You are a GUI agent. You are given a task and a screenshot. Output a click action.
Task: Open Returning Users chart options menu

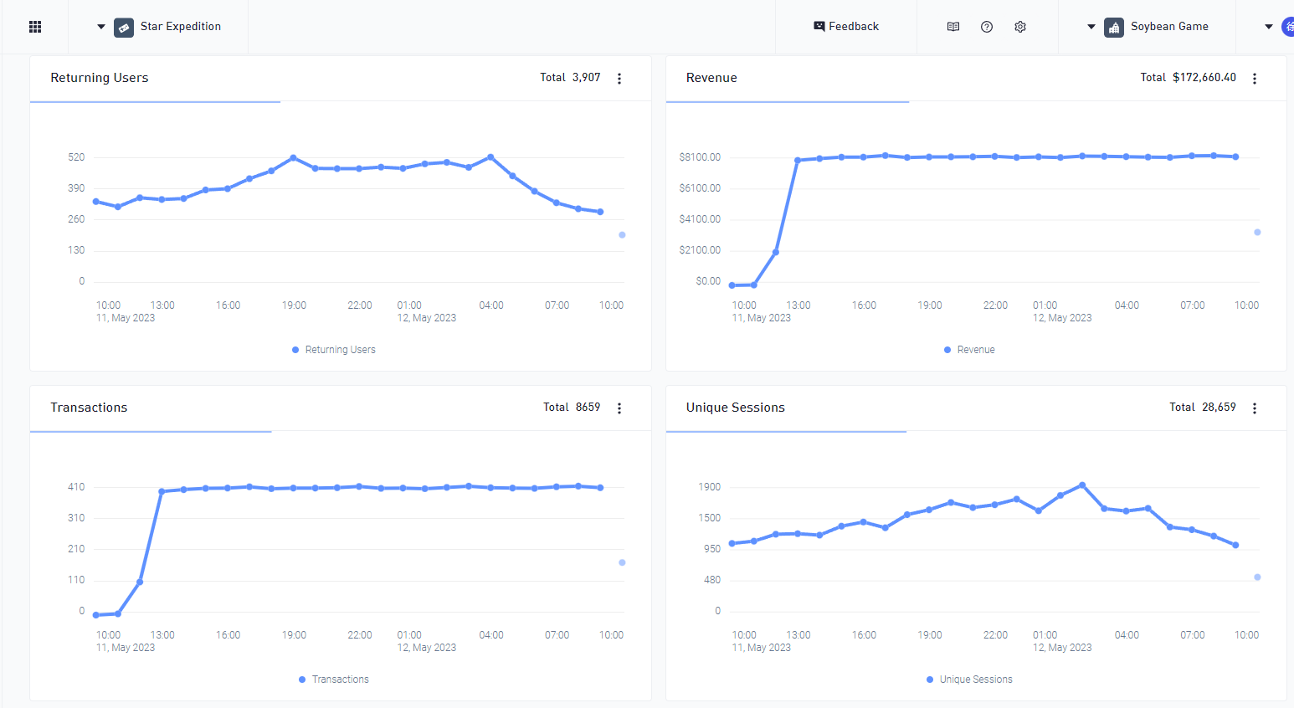619,79
